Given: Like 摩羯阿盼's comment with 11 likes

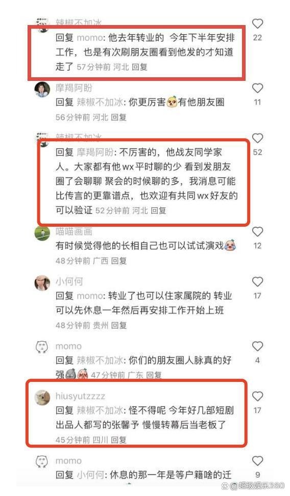Looking at the screenshot, I should click(257, 88).
